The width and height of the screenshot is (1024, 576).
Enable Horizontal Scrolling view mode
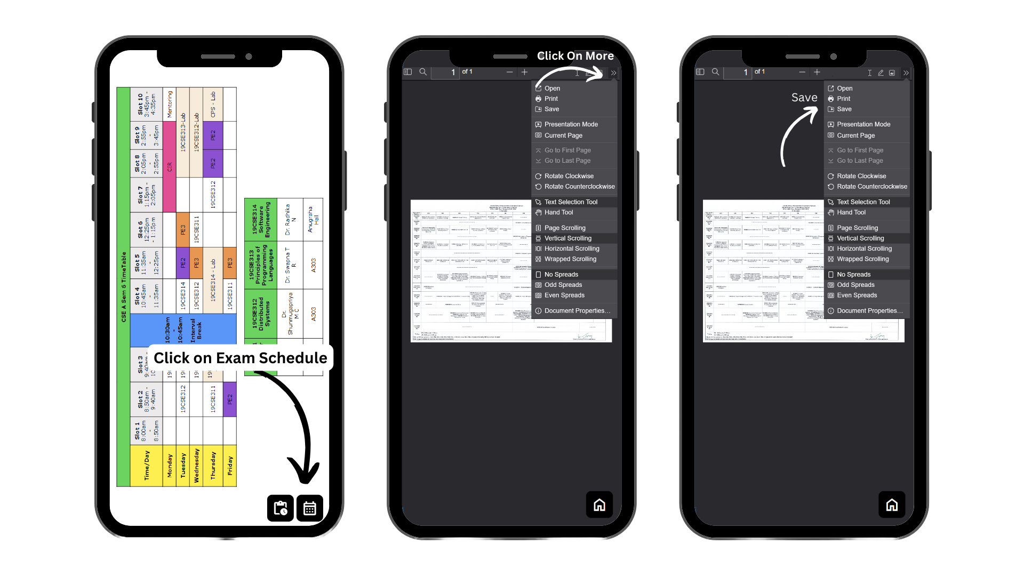572,248
